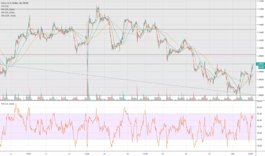Image resolution: width=265 pixels, height=156 pixels.
Task: Select the MA (50, close) indicator label
Action: [8, 12]
